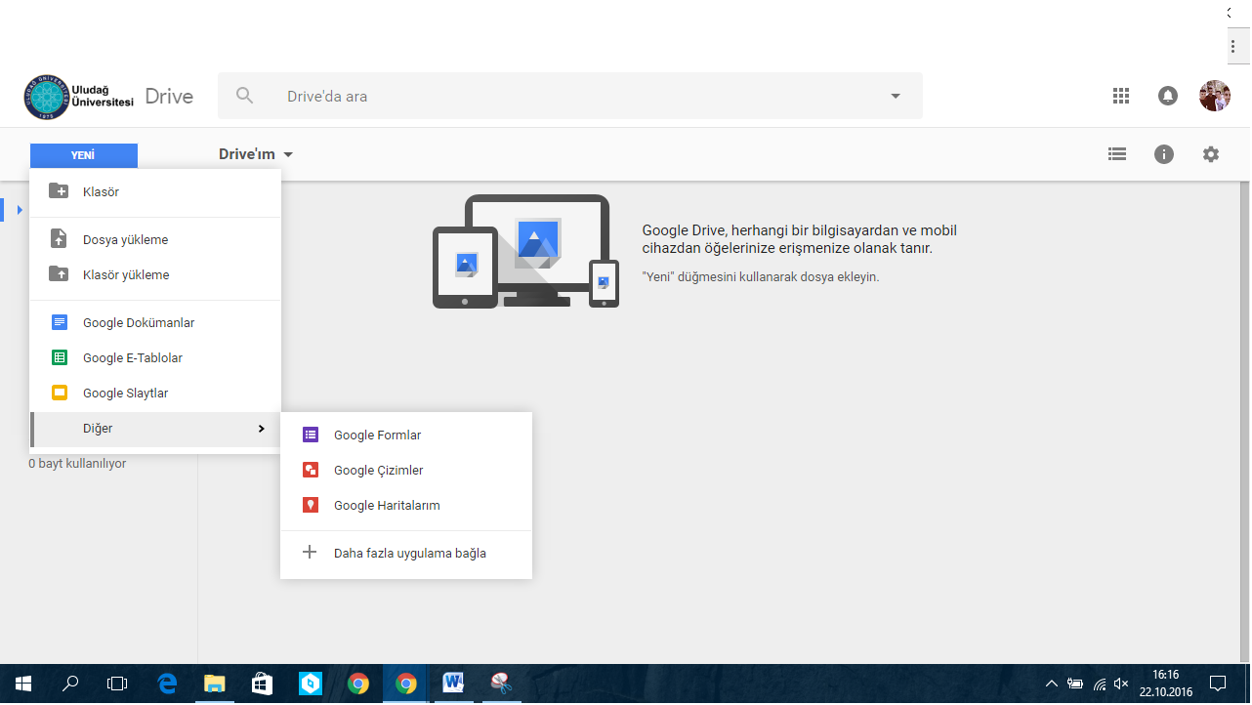Switch to list view layout
Image resolution: width=1252 pixels, height=705 pixels.
(1117, 154)
